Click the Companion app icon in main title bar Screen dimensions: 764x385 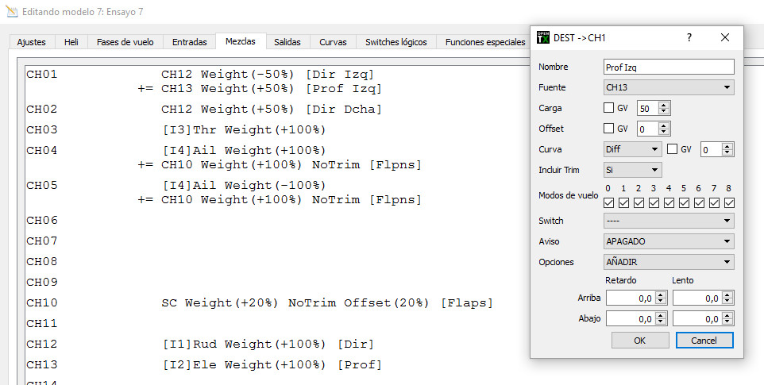(x=11, y=13)
